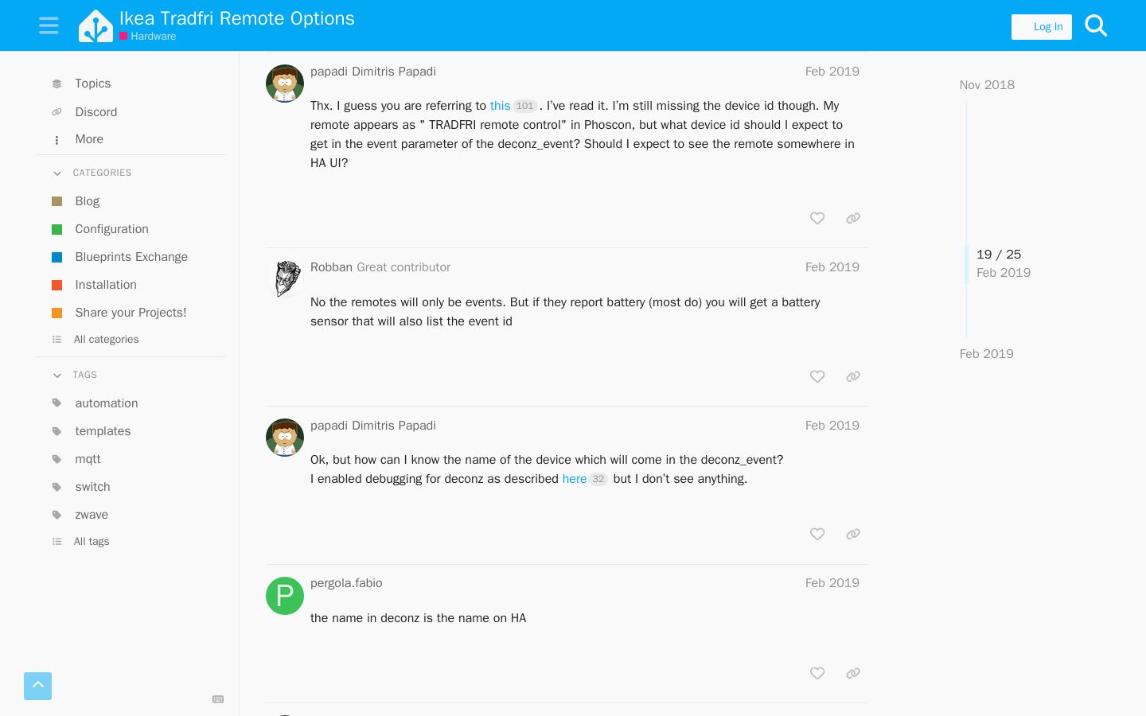1146x716 pixels.
Task: Copy share link of pergola.fabio's post
Action: (x=853, y=673)
